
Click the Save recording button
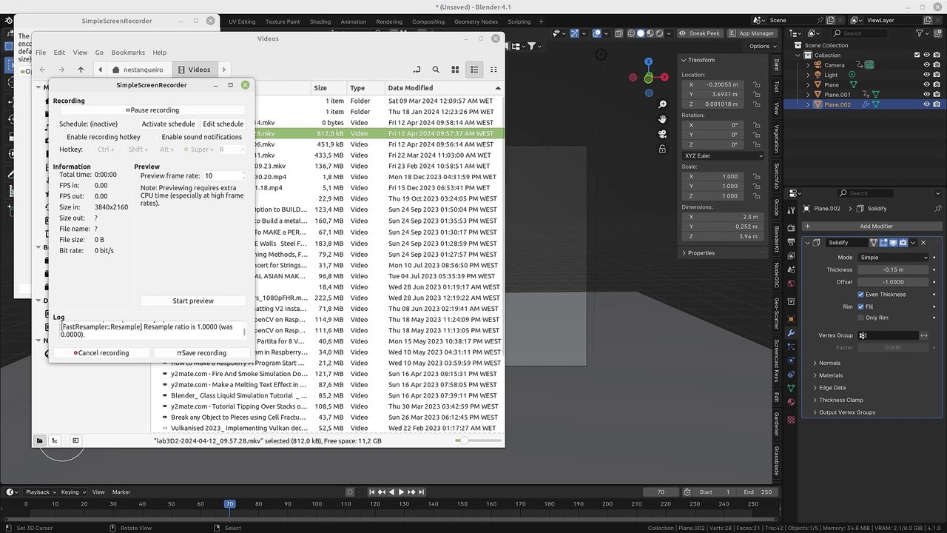[x=201, y=353]
